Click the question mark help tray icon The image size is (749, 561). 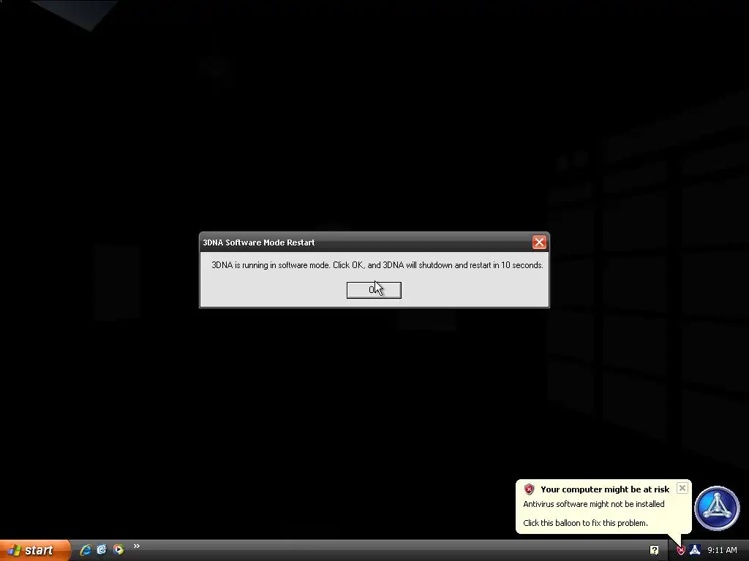click(x=654, y=550)
